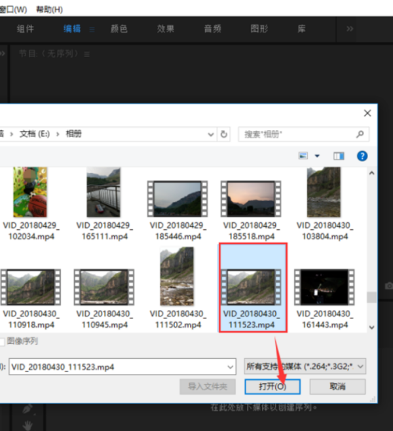The height and width of the screenshot is (431, 393).
Task: Switch to the 库 workspace tab
Action: tap(301, 29)
